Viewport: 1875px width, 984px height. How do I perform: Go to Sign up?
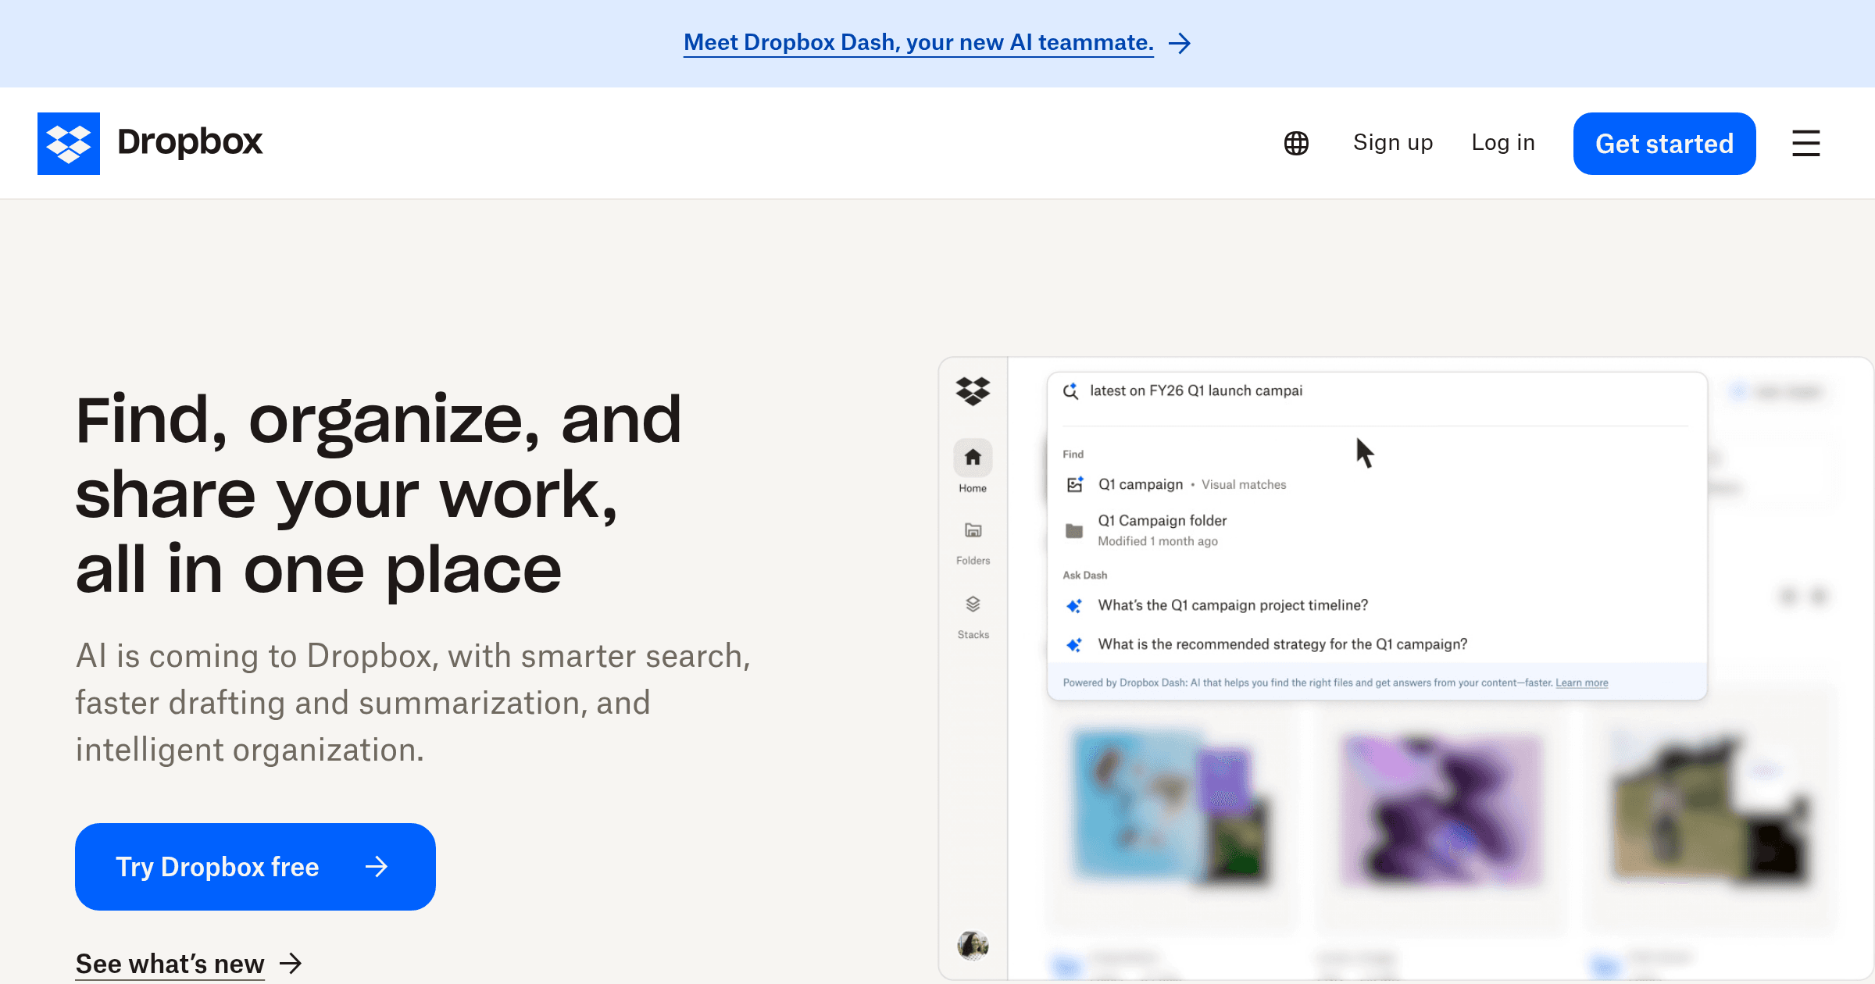(x=1393, y=143)
